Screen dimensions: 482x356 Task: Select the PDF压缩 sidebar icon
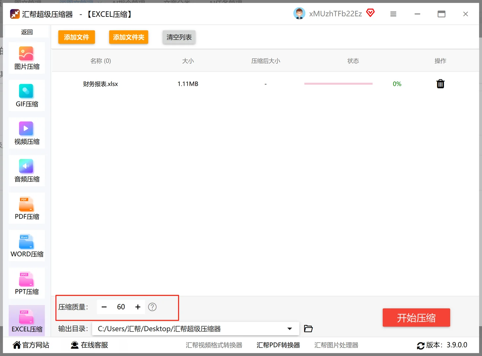click(x=26, y=208)
